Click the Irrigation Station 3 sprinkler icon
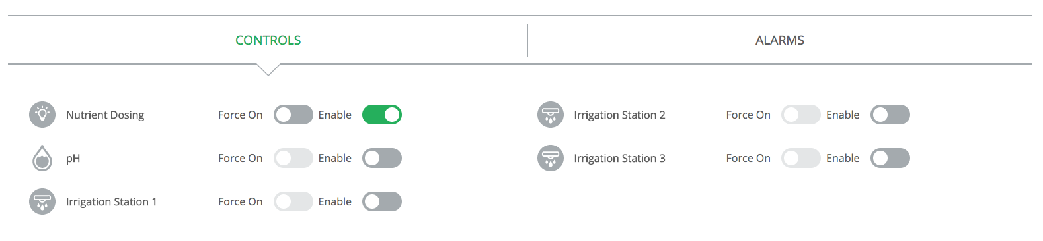This screenshot has height=241, width=1043. point(550,158)
